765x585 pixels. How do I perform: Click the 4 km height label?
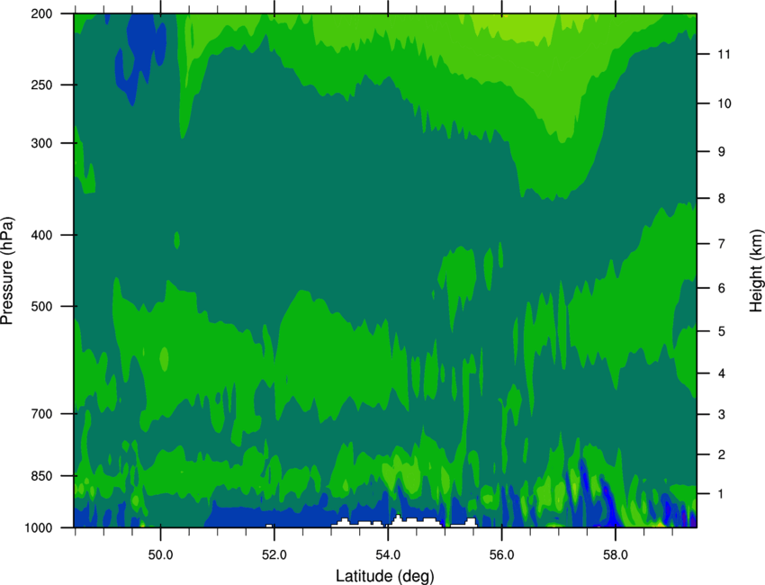[x=721, y=373]
